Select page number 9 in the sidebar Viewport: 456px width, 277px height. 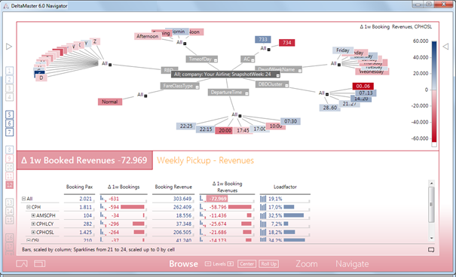[x=9, y=159]
